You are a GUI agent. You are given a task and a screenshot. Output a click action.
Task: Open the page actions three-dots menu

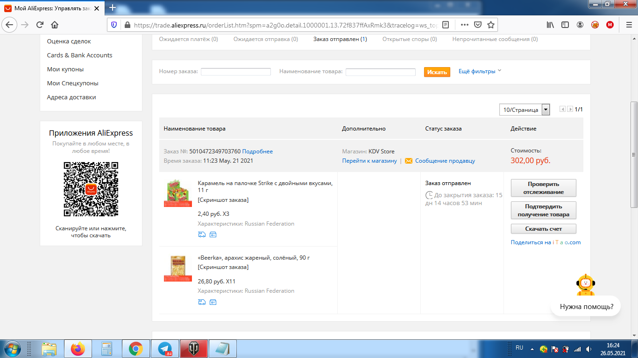pyautogui.click(x=464, y=25)
